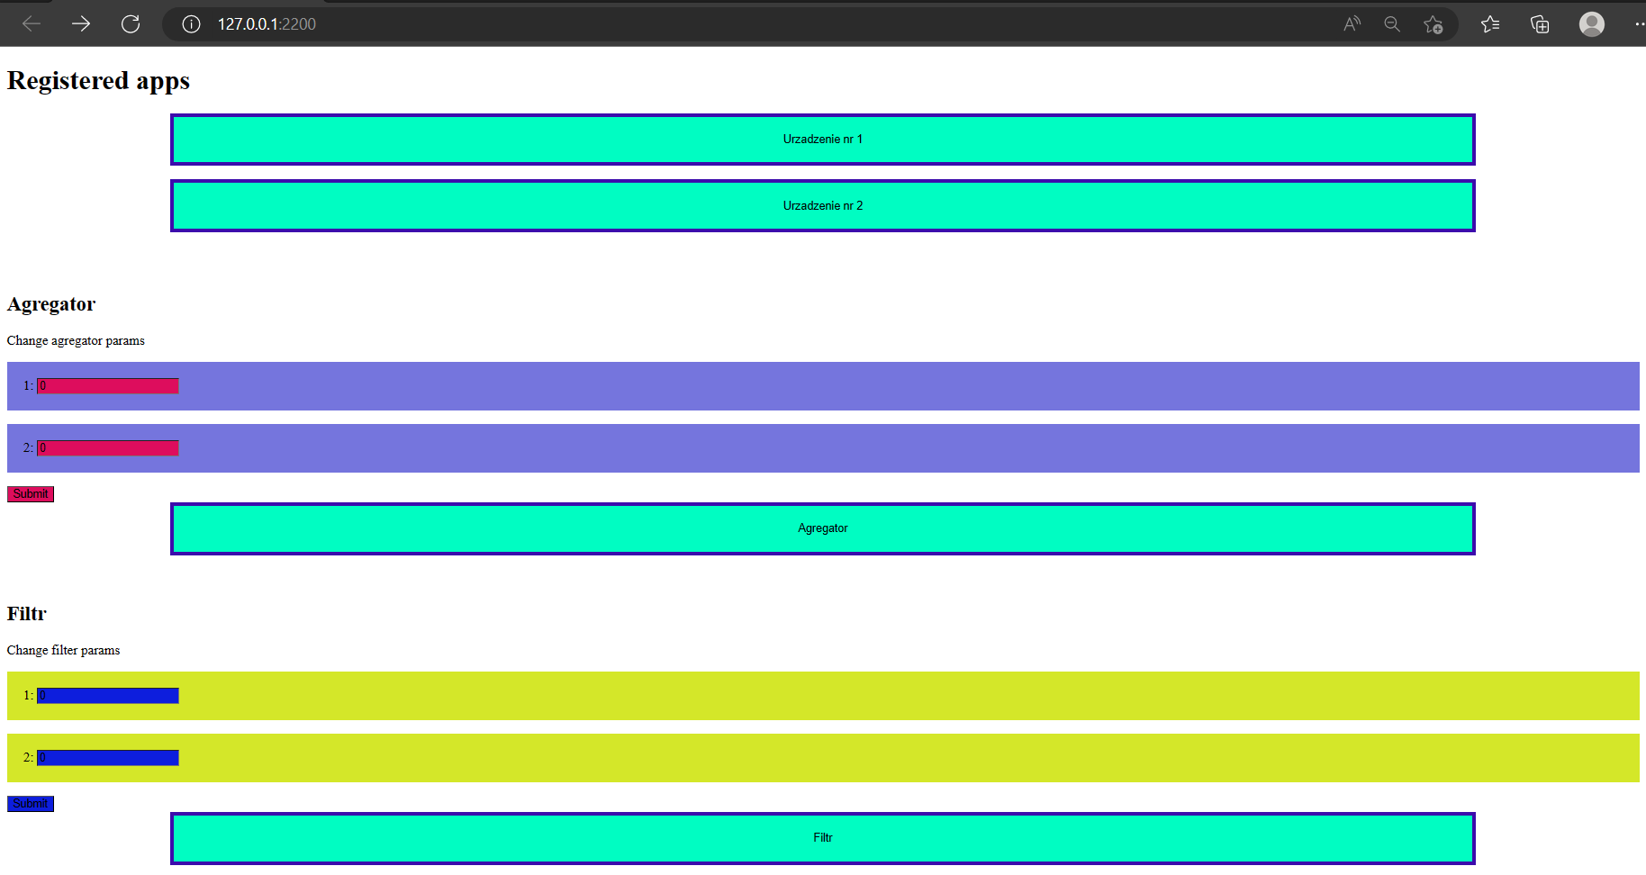Select the Registered apps heading

tap(98, 81)
